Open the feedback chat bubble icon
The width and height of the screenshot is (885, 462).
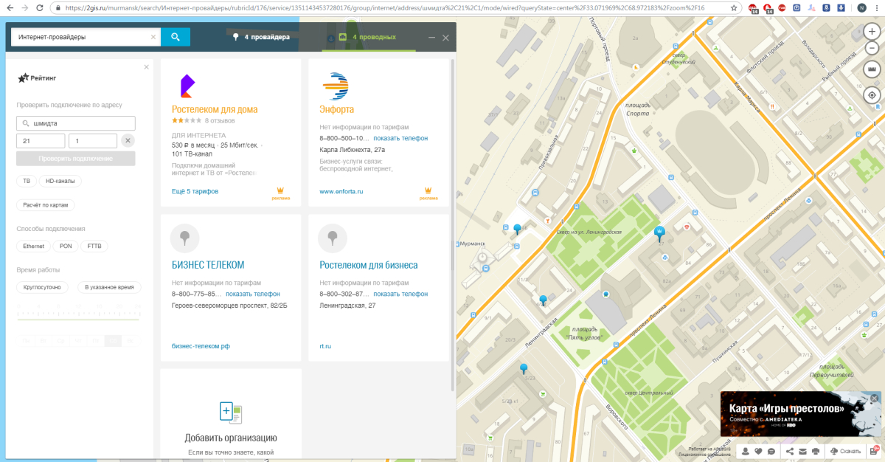[771, 451]
